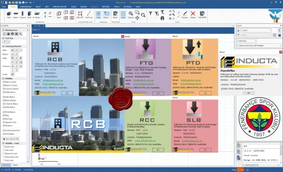Enable Area Load visibility checkbox
The width and height of the screenshot is (283, 172).
tap(4, 160)
